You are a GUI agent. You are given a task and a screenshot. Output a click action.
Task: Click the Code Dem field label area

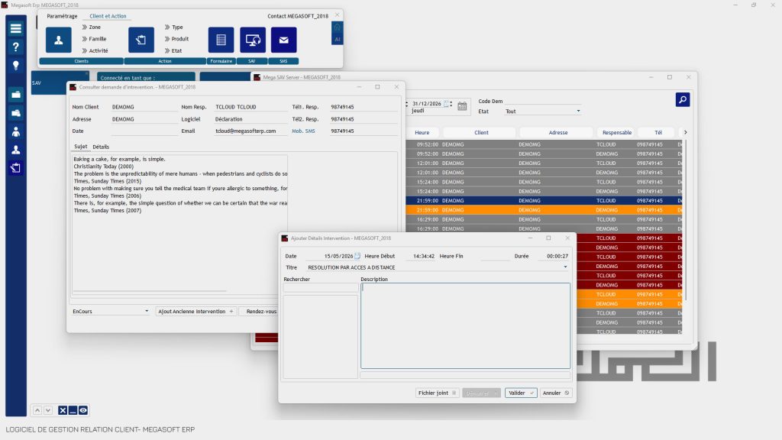click(490, 102)
